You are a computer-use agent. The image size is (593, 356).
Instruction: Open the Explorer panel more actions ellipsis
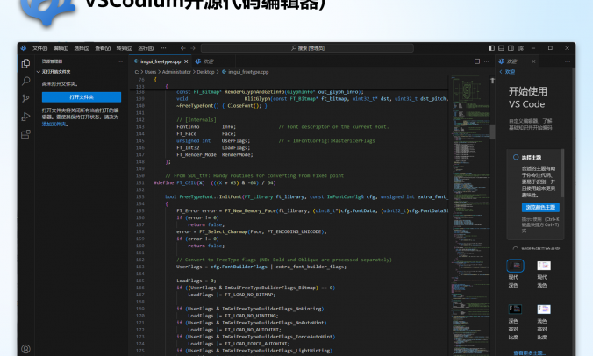[120, 61]
